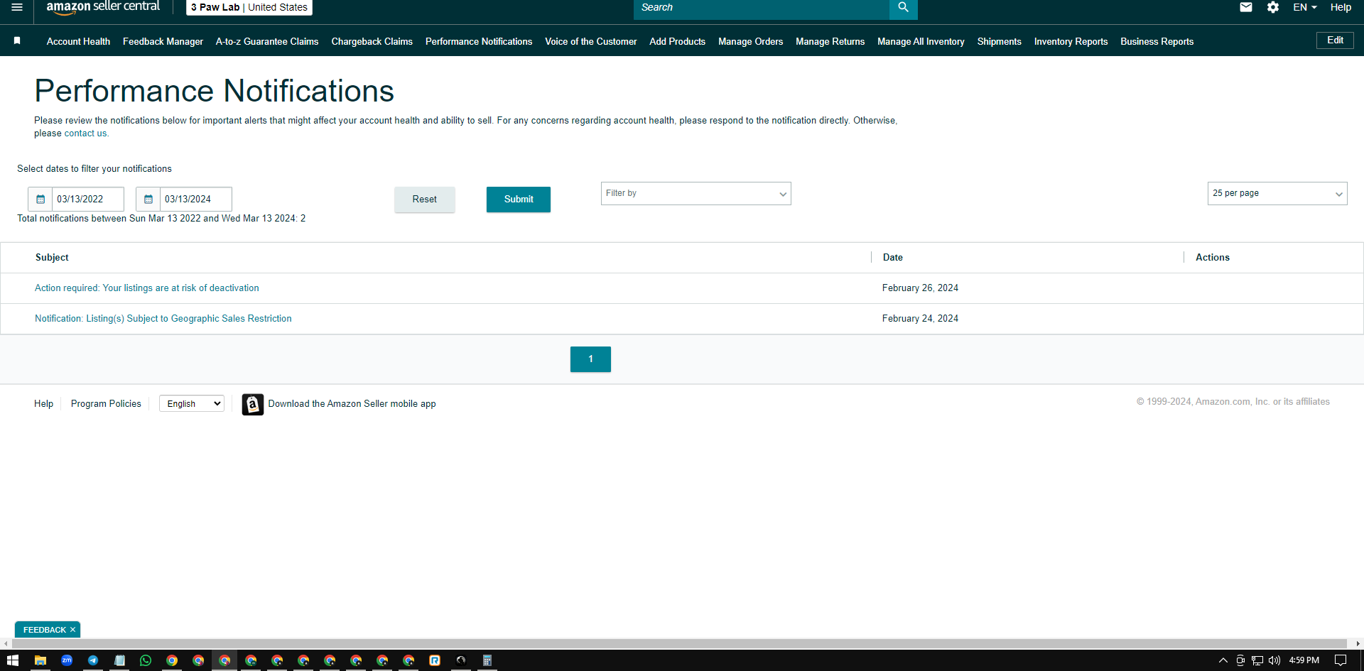Screen dimensions: 1364x671
Task: Go to Account Health
Action: [78, 42]
